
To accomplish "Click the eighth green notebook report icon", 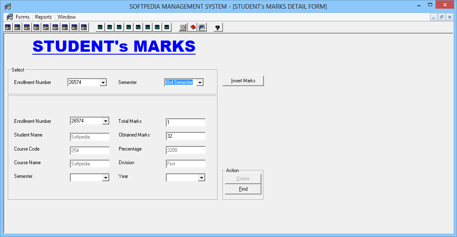I will click(167, 27).
